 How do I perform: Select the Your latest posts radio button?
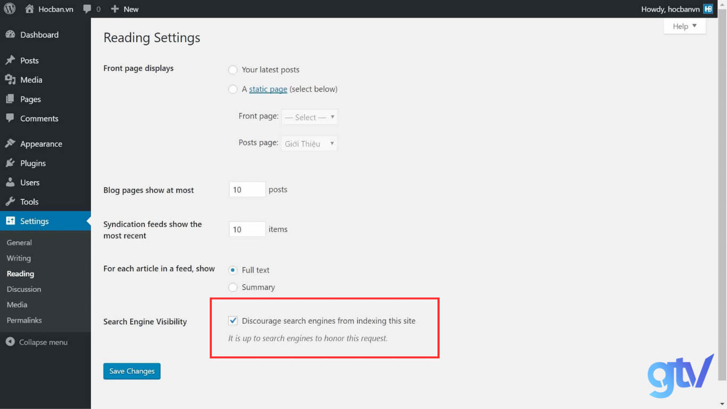pos(233,70)
